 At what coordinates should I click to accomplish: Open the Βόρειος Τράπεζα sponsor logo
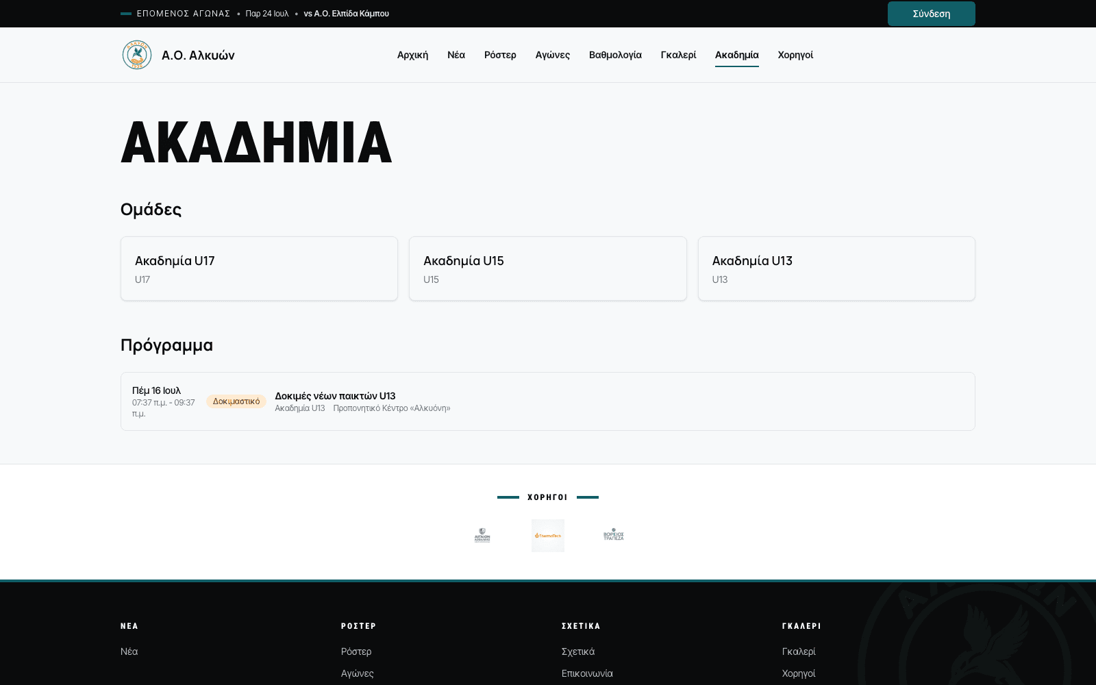click(x=614, y=536)
